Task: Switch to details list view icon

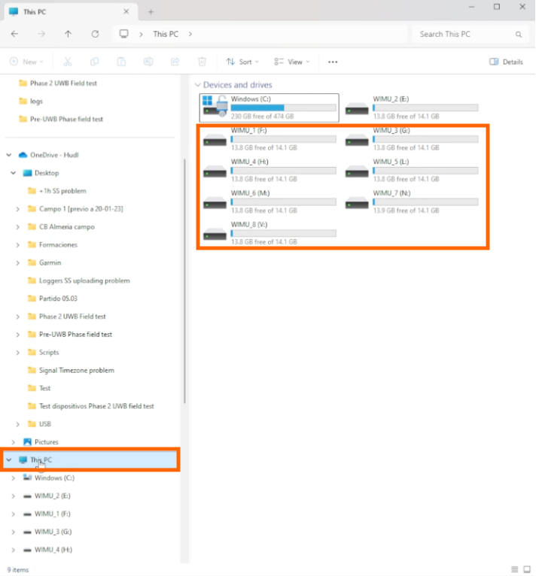Action: point(515,569)
